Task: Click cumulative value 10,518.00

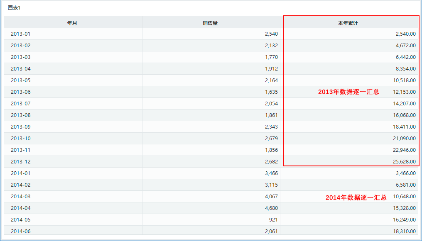Action: point(404,80)
